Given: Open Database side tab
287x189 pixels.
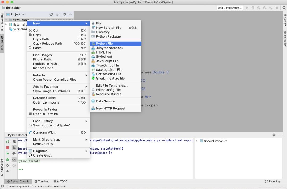Looking at the screenshot, I should (285, 39).
